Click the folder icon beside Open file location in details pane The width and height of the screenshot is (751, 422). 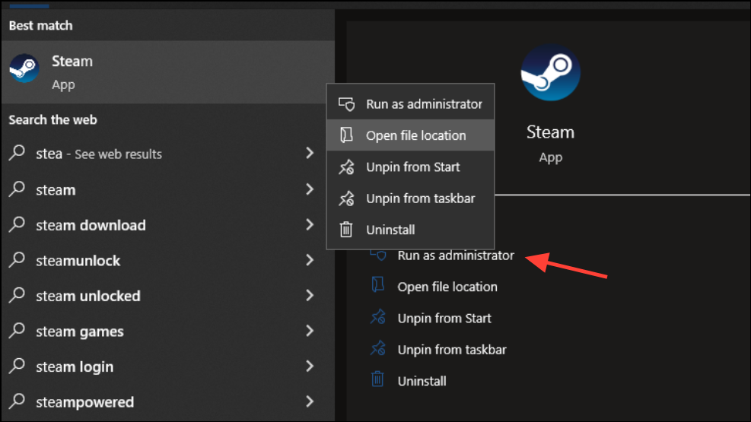click(377, 284)
